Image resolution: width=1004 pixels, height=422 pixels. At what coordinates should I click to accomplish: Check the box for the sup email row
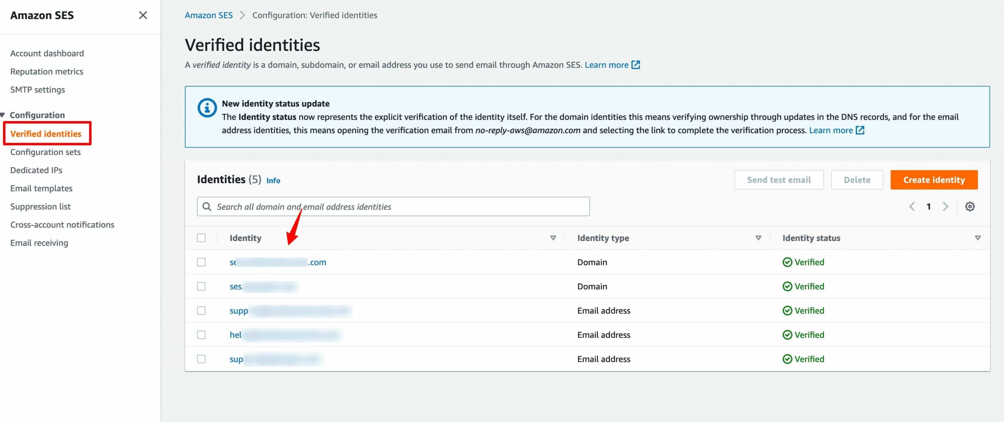tap(201, 359)
